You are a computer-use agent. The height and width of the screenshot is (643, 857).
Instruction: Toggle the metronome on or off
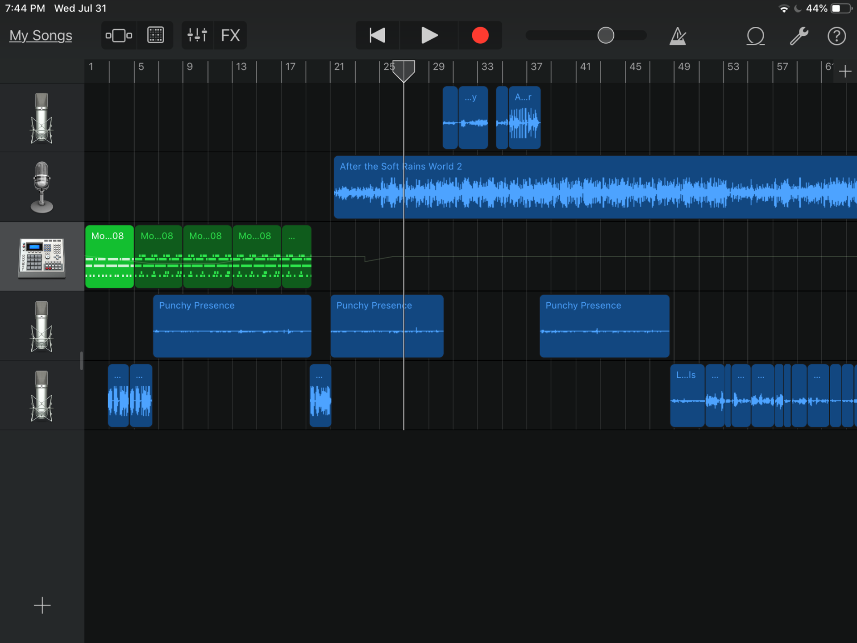coord(678,36)
